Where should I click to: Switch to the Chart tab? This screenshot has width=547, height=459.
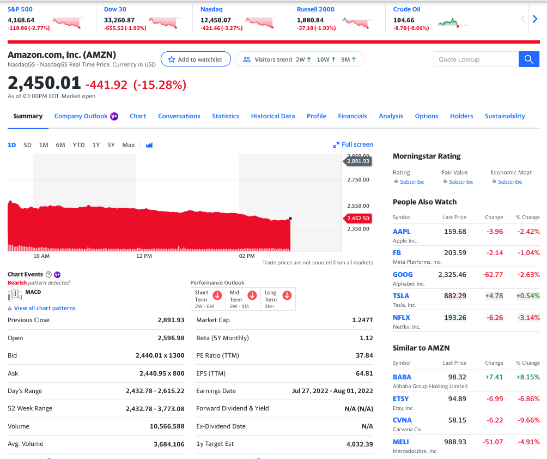(138, 116)
